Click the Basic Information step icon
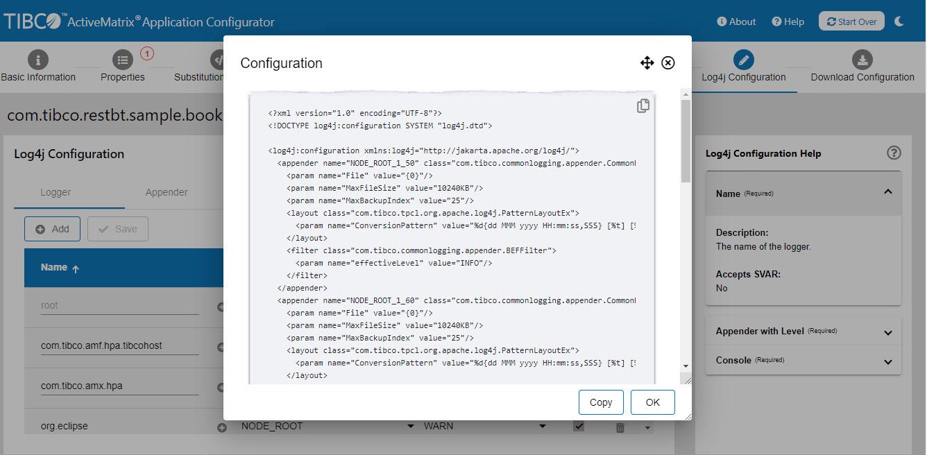927x455 pixels. point(37,60)
